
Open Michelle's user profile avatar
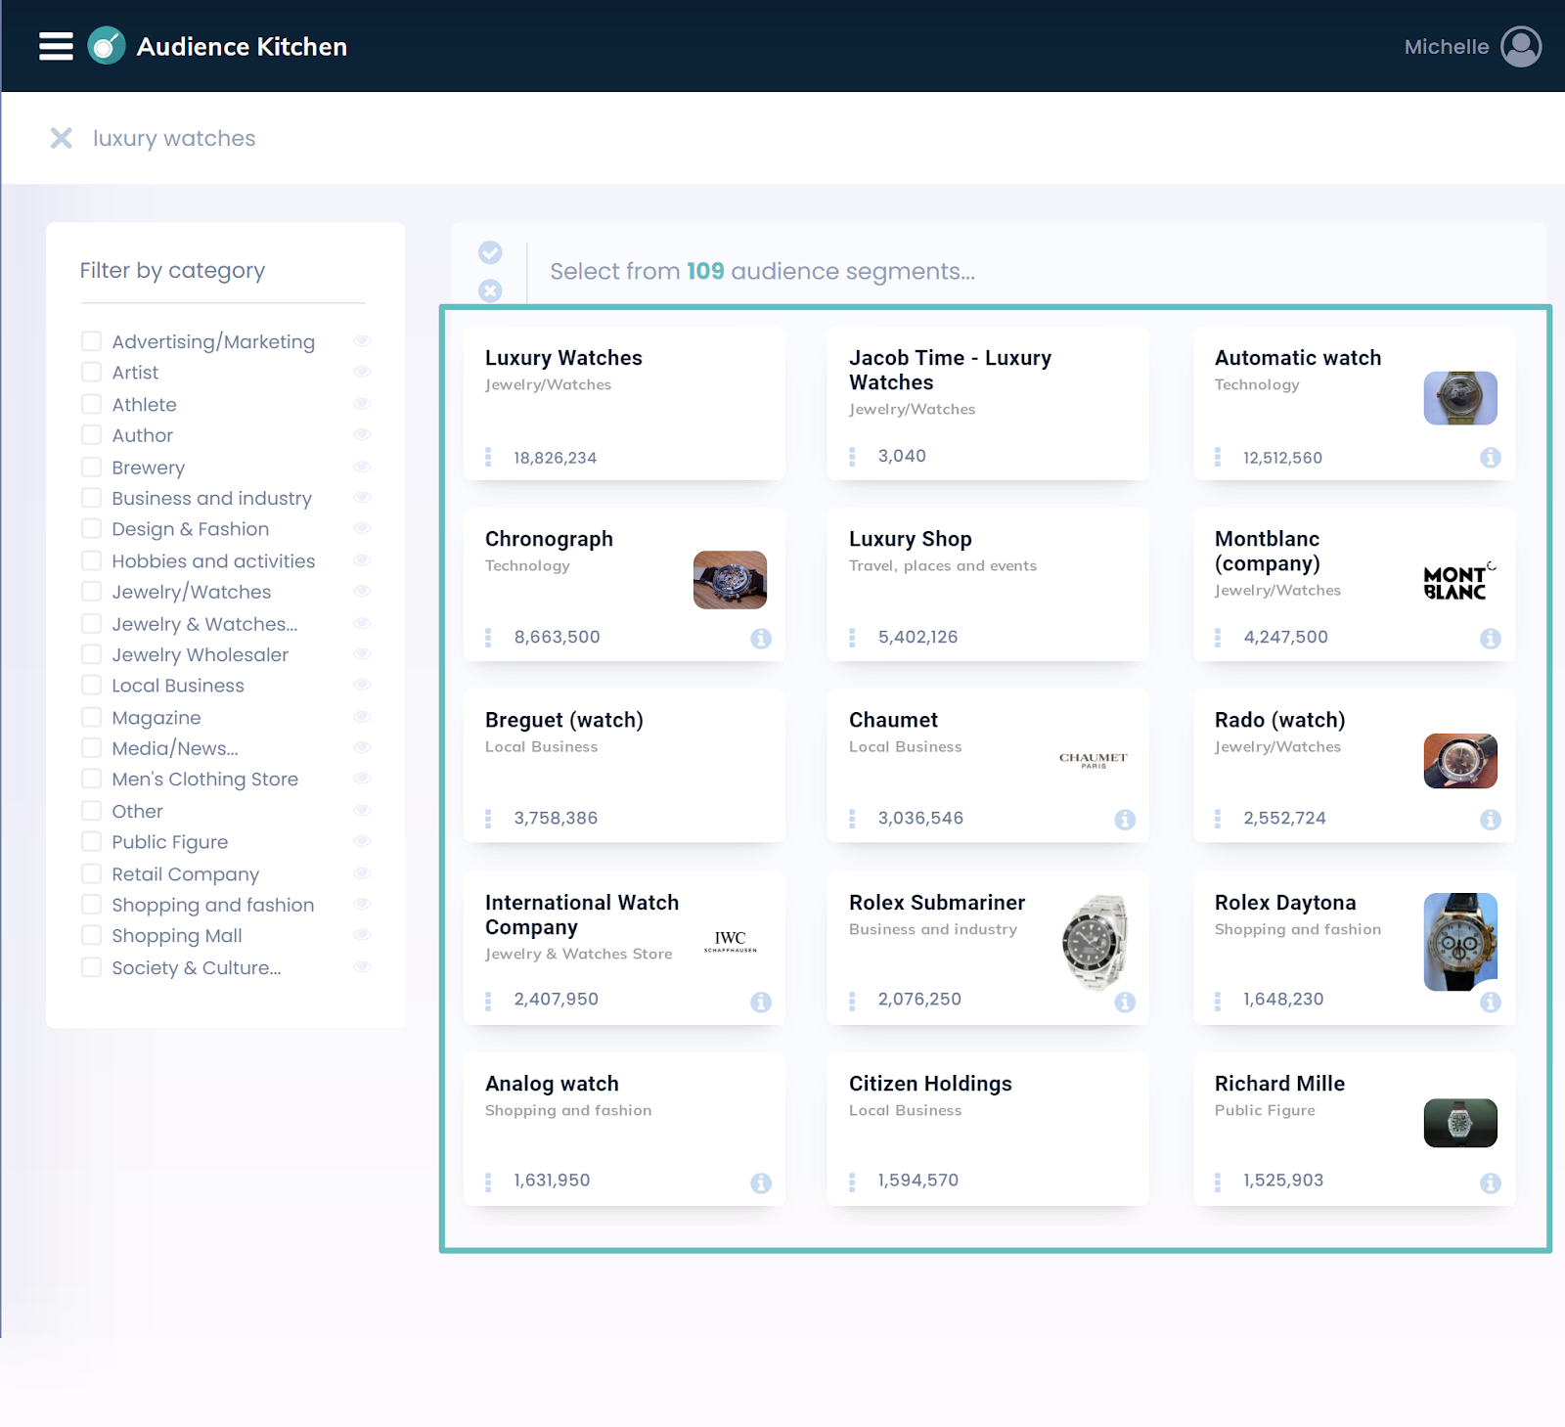pyautogui.click(x=1521, y=46)
